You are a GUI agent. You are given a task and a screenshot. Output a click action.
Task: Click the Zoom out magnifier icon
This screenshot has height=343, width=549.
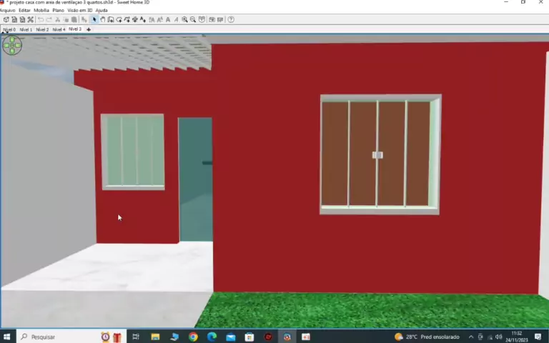(x=193, y=19)
